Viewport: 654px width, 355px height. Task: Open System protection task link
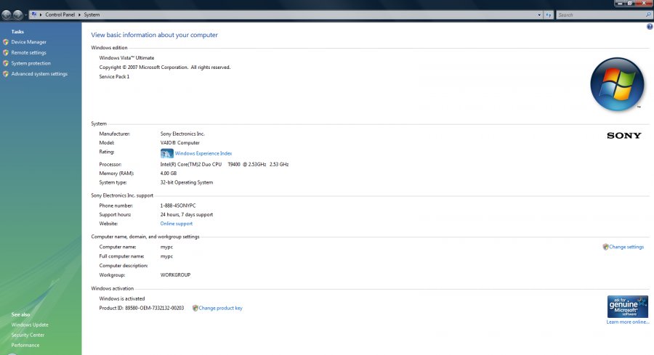(x=31, y=63)
